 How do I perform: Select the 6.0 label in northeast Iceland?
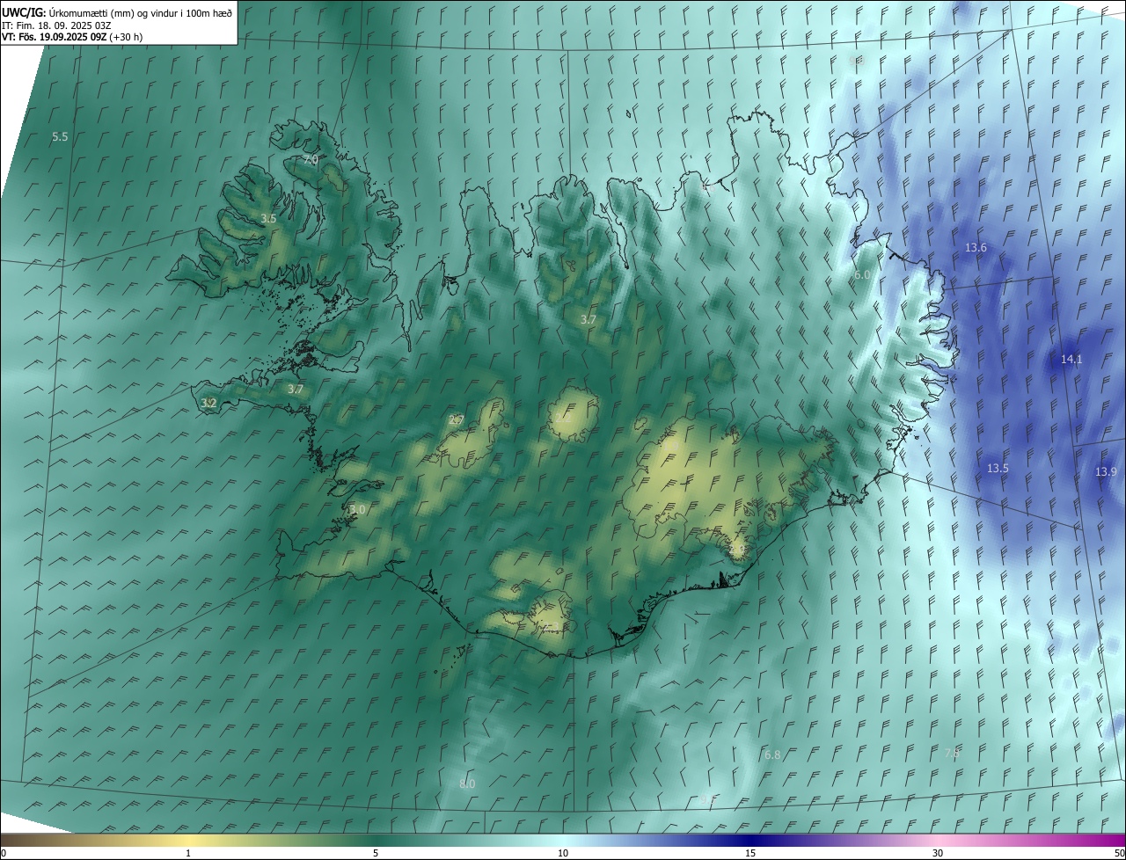pyautogui.click(x=862, y=275)
